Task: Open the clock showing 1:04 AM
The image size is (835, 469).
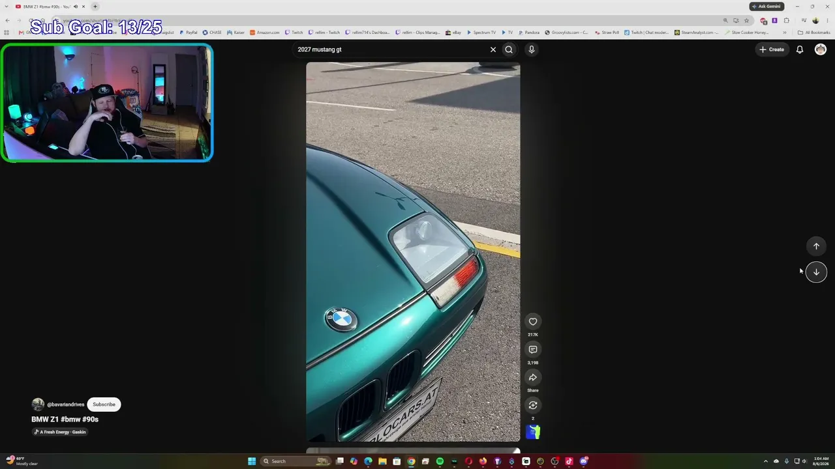Action: coord(821,461)
